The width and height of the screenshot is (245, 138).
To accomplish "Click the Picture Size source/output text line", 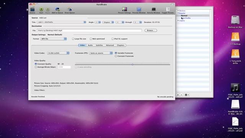I will point(66,83).
